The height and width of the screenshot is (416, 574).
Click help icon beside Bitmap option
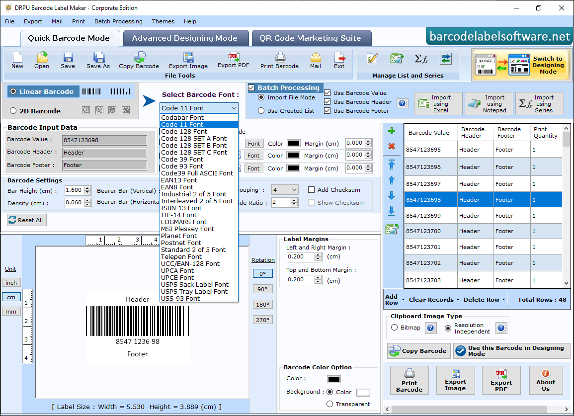click(430, 328)
